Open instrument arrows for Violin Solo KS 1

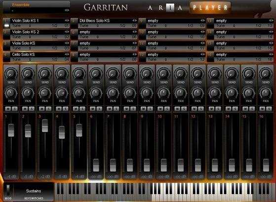coord(67,20)
